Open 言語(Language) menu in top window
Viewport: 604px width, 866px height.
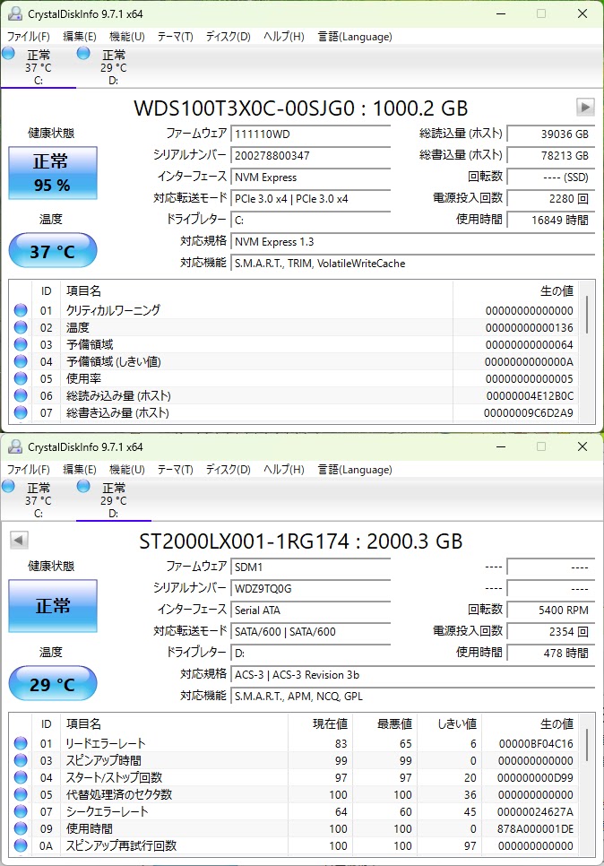click(x=355, y=37)
